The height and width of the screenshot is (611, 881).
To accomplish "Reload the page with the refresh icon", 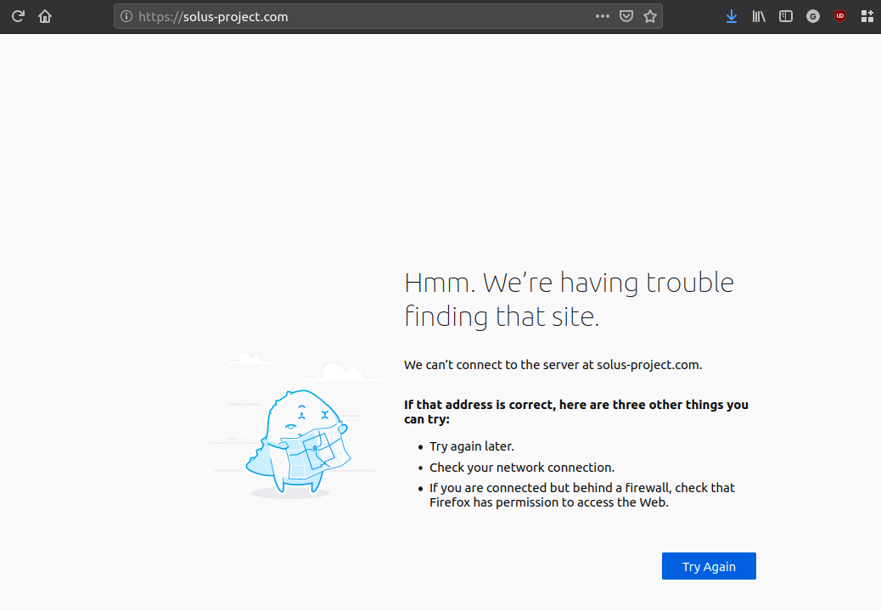I will coord(18,16).
